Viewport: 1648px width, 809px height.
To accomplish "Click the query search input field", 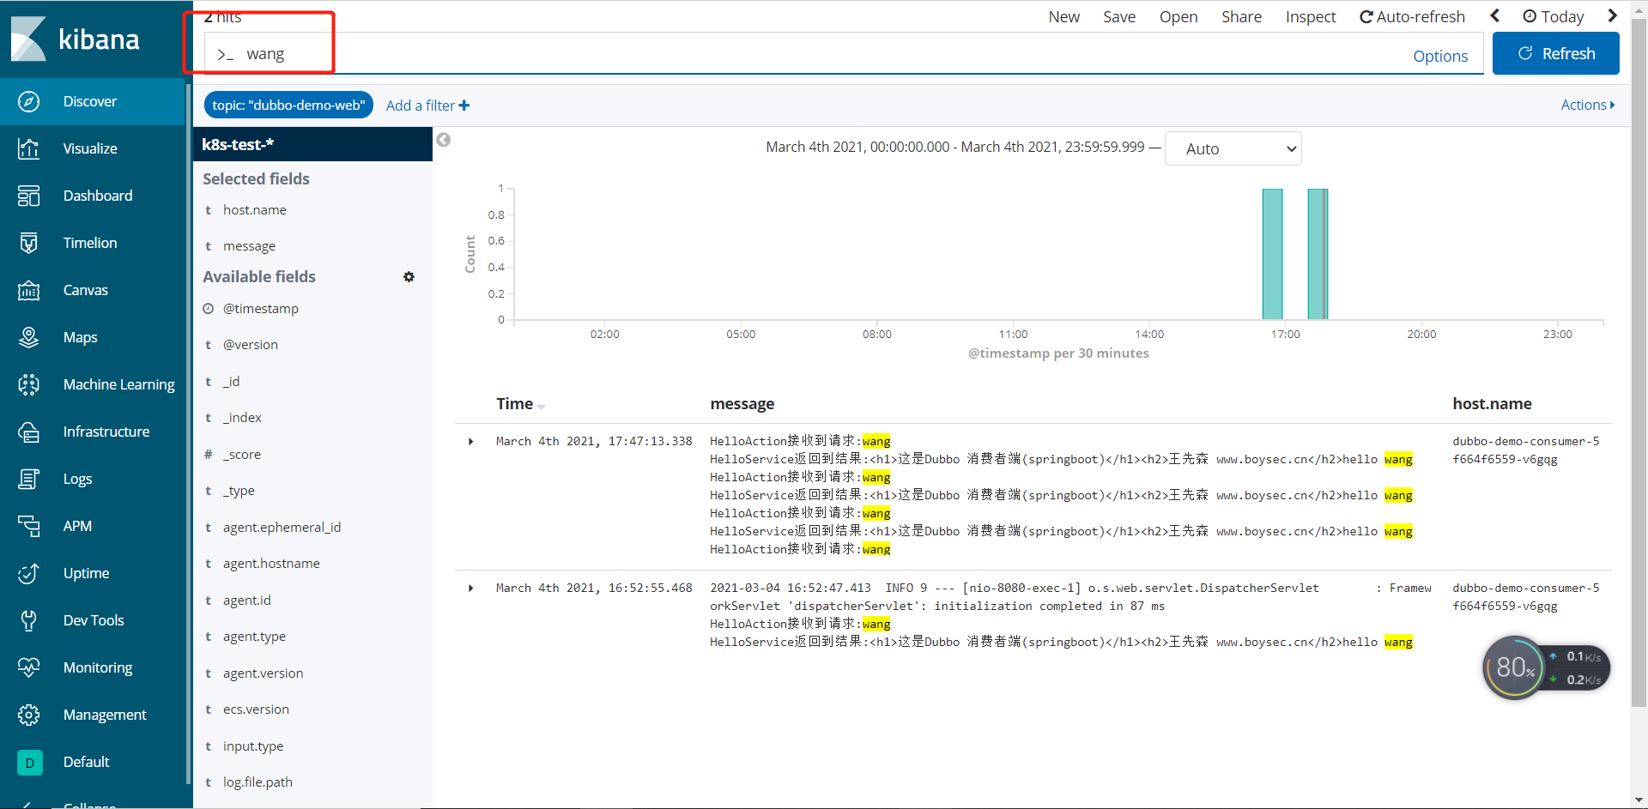I will [844, 54].
